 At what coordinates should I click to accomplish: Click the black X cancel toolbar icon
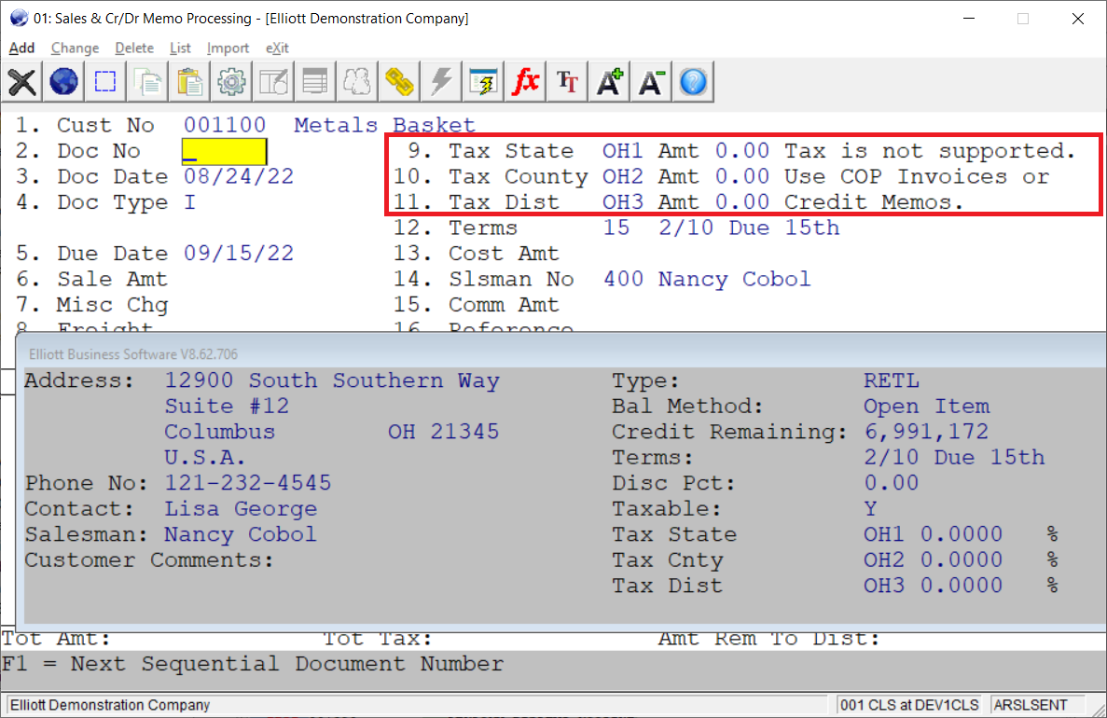pyautogui.click(x=21, y=82)
